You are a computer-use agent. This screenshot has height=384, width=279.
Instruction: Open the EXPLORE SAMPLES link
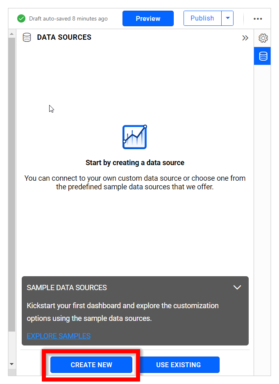pyautogui.click(x=58, y=336)
